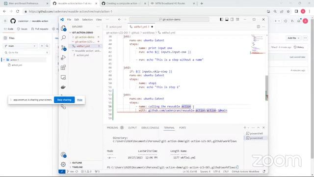
Task: Click VS Code command center search box
Action: coord(169,20)
